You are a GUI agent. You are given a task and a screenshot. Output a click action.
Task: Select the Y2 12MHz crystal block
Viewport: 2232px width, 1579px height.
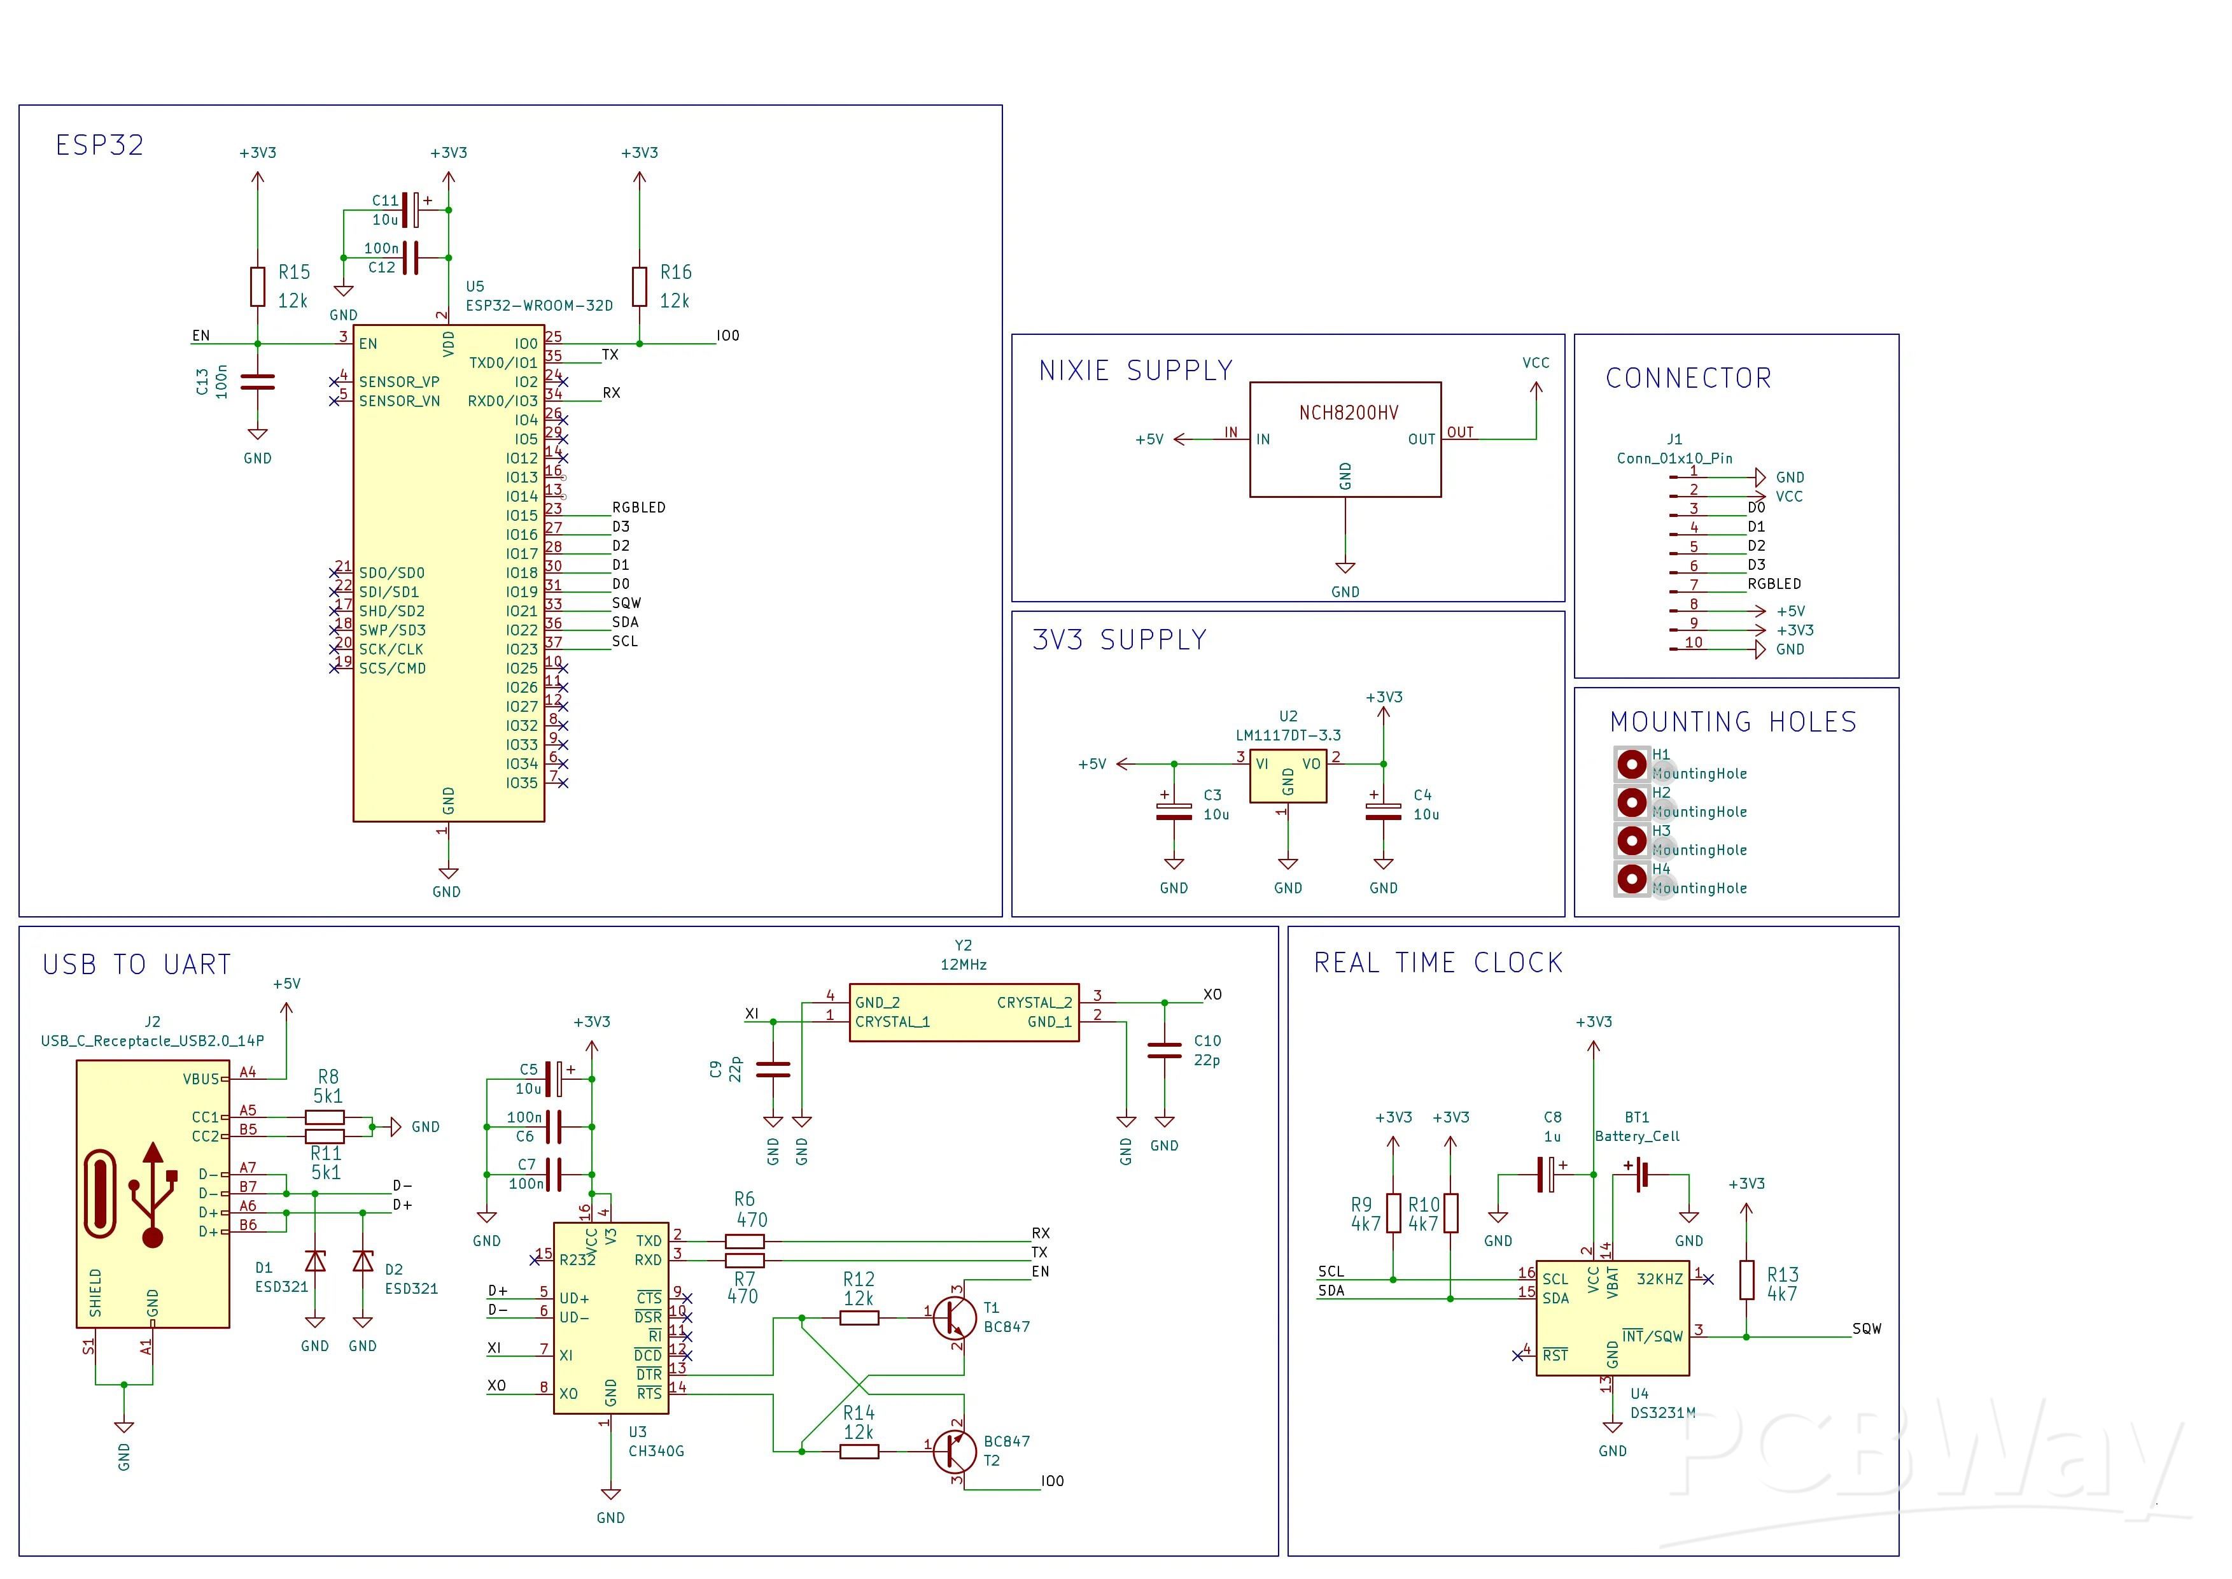[964, 1012]
